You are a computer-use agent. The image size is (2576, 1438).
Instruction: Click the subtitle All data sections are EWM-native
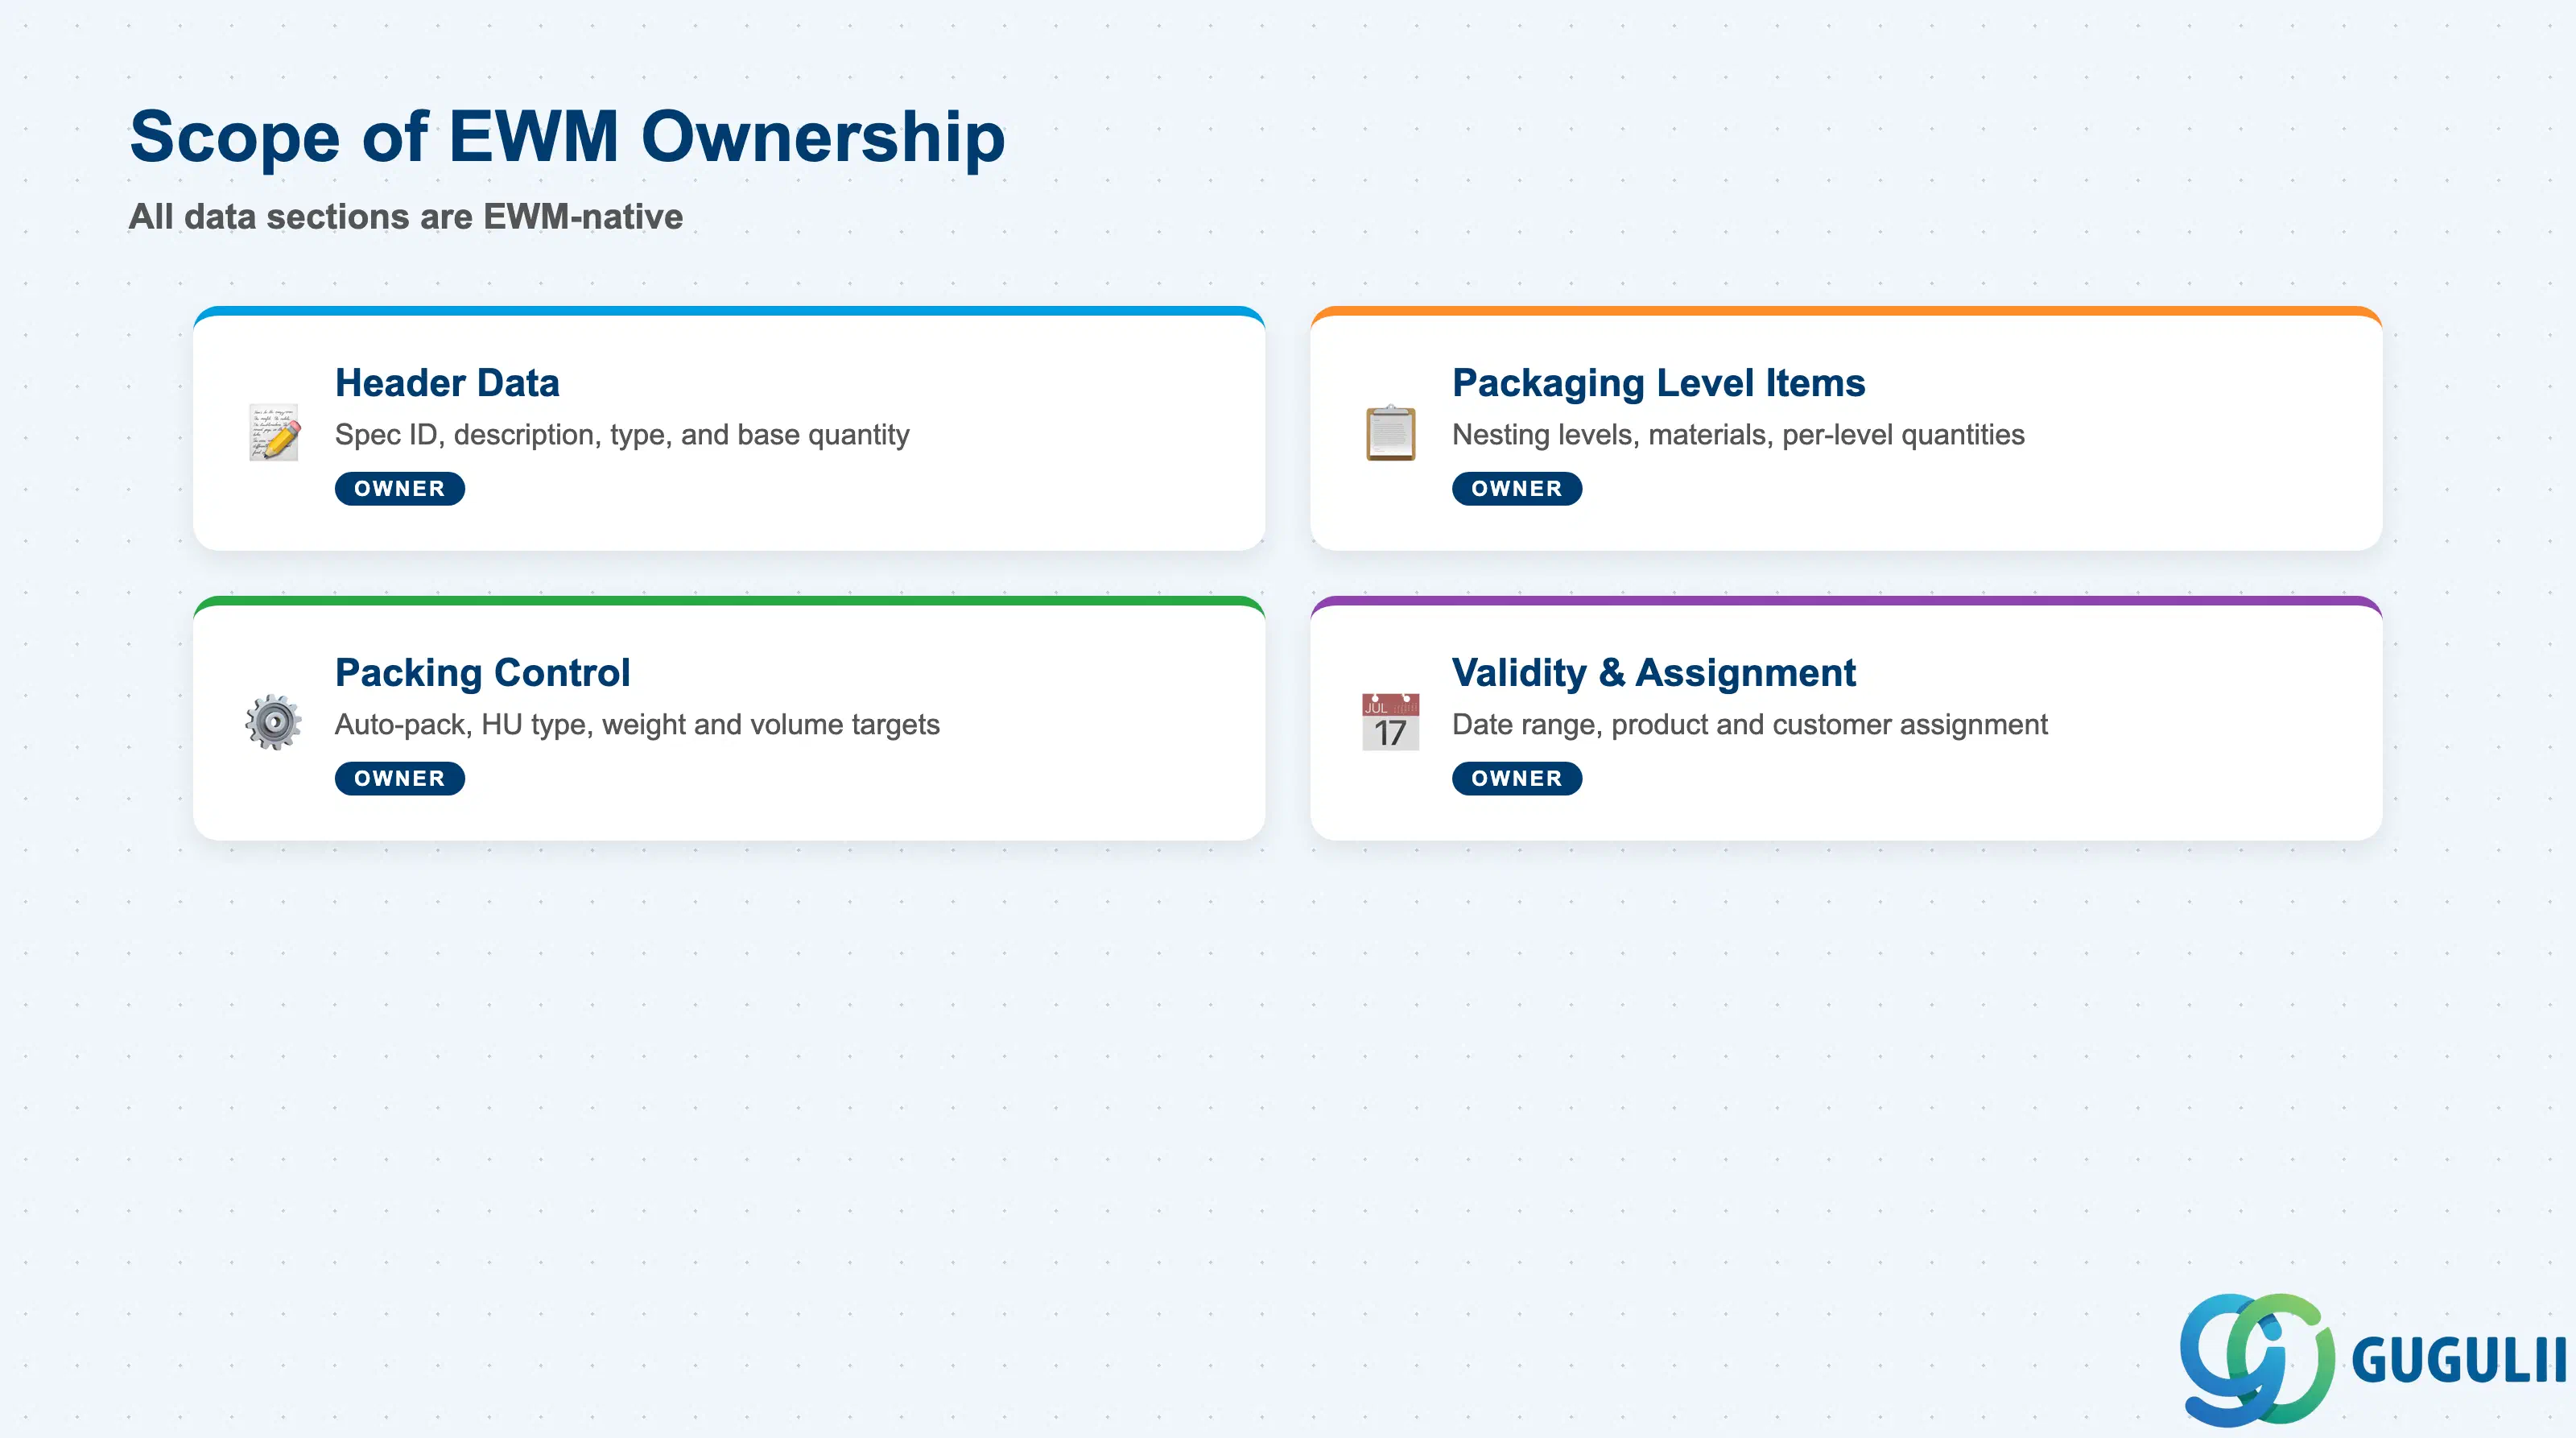(x=406, y=217)
